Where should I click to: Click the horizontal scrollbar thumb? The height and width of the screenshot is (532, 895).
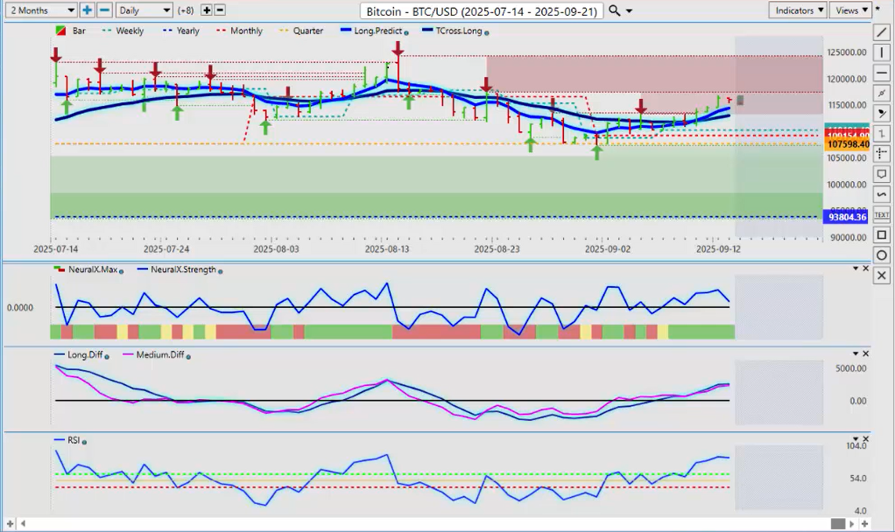point(837,523)
